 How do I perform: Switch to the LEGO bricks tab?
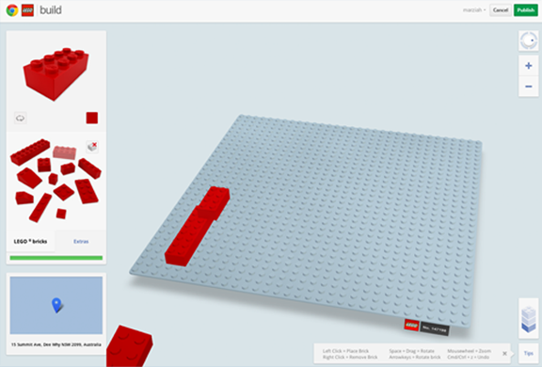click(30, 241)
